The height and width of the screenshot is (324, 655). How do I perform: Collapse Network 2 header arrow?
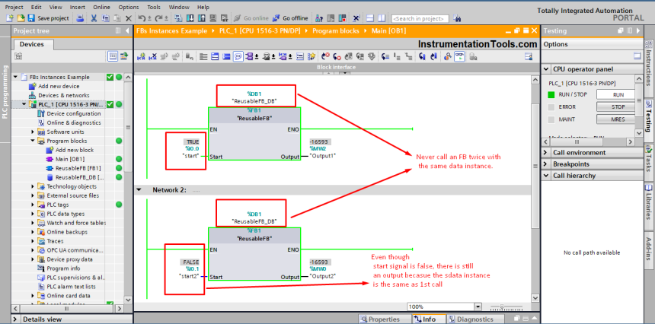pos(139,190)
